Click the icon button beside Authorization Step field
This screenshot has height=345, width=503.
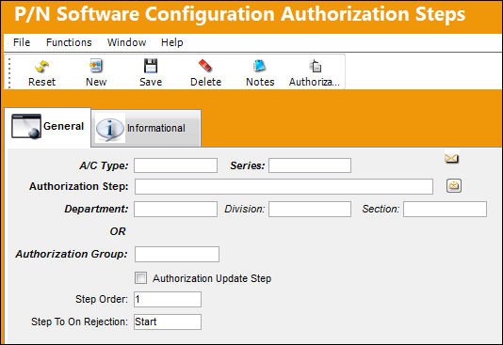coord(454,186)
